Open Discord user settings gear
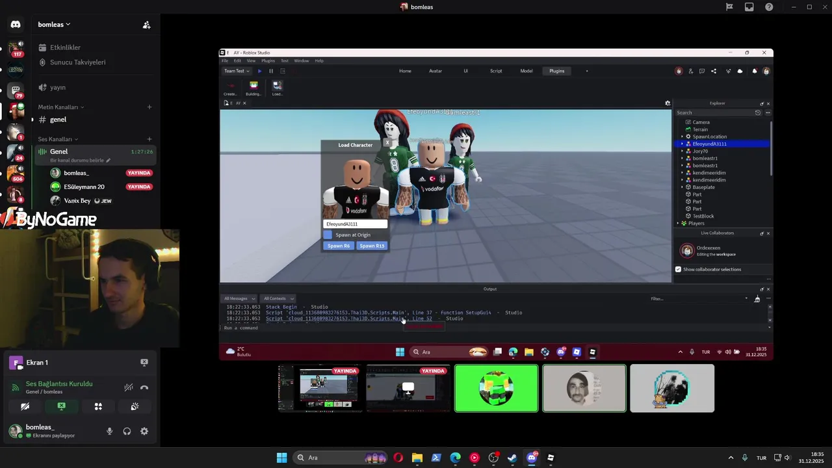The width and height of the screenshot is (832, 468). point(144,431)
